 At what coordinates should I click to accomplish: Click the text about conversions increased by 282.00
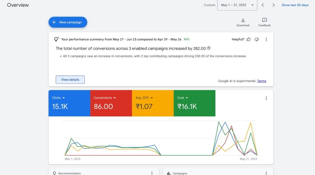click(131, 48)
